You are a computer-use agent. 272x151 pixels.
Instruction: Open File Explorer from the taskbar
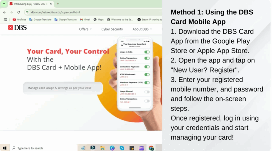tap(103, 148)
